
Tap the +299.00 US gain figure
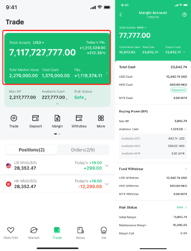point(93,168)
